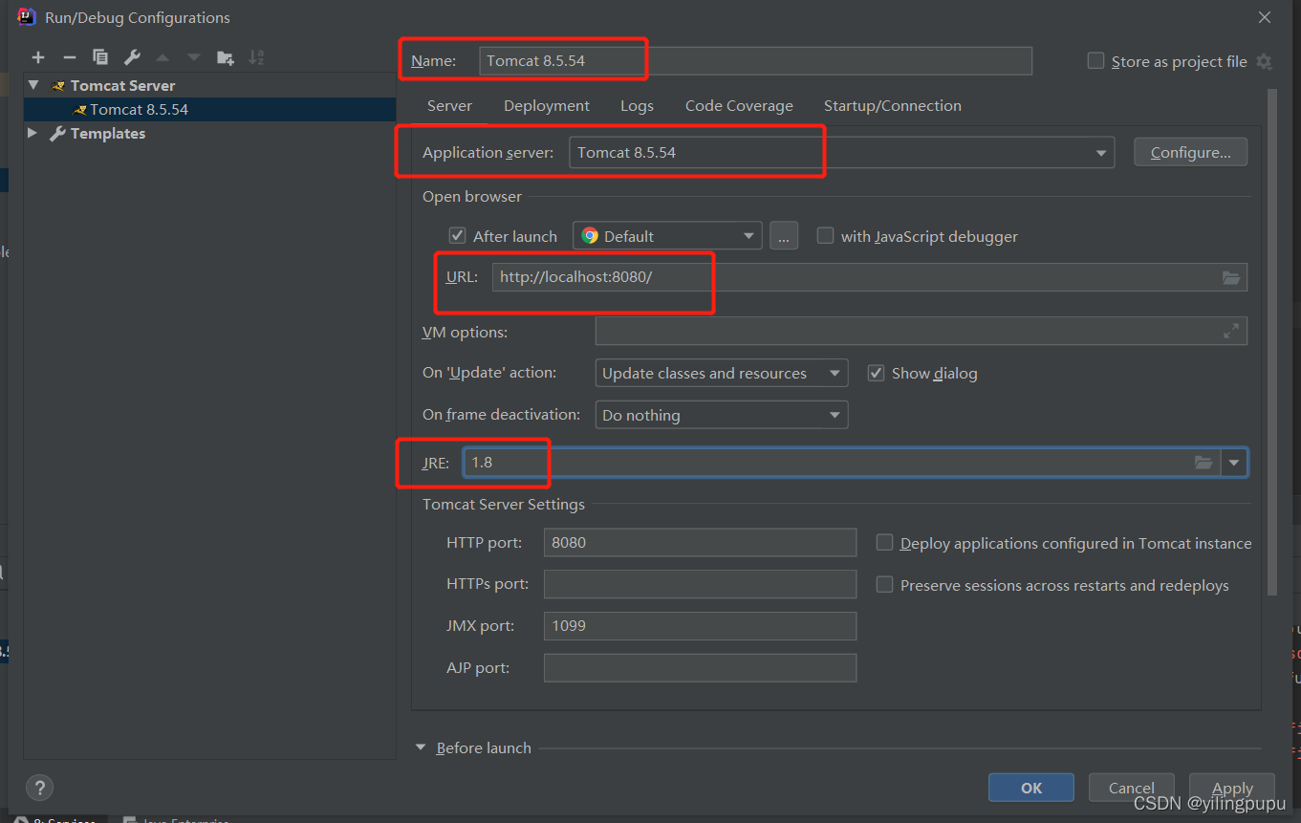Enable Deploy applications configured in Tomcat instance
Image resolution: width=1301 pixels, height=823 pixels.
tap(884, 542)
